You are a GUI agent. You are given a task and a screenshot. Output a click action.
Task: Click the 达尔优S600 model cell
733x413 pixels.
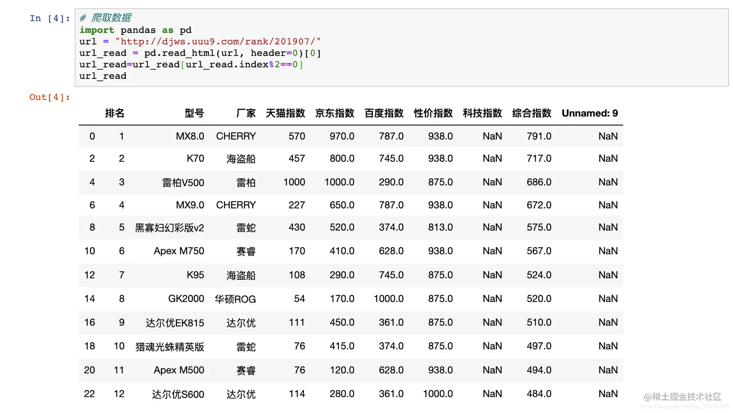pyautogui.click(x=178, y=394)
